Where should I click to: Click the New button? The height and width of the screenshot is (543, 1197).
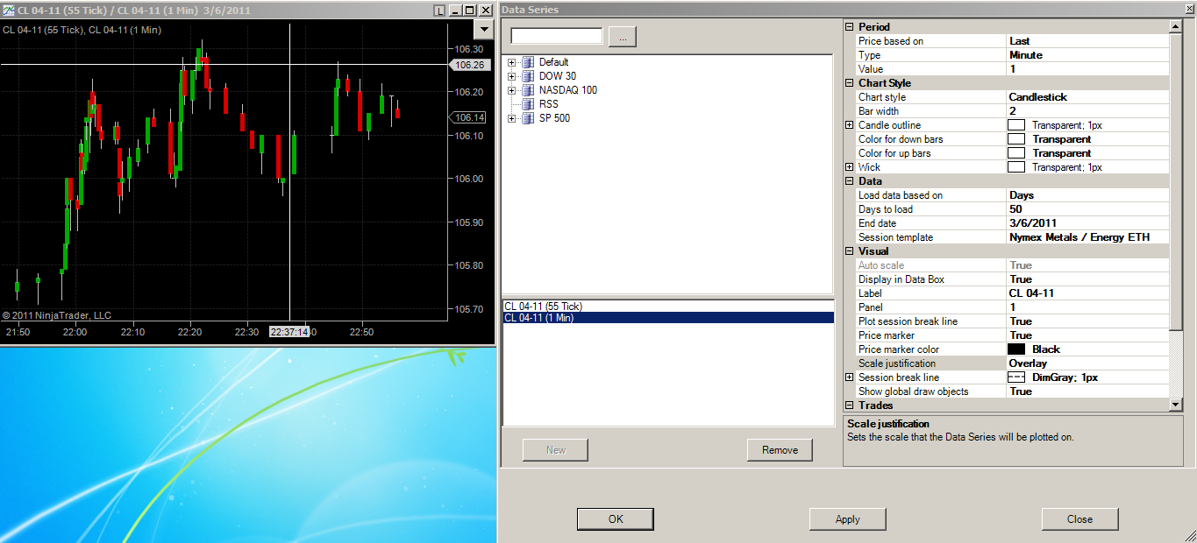555,450
